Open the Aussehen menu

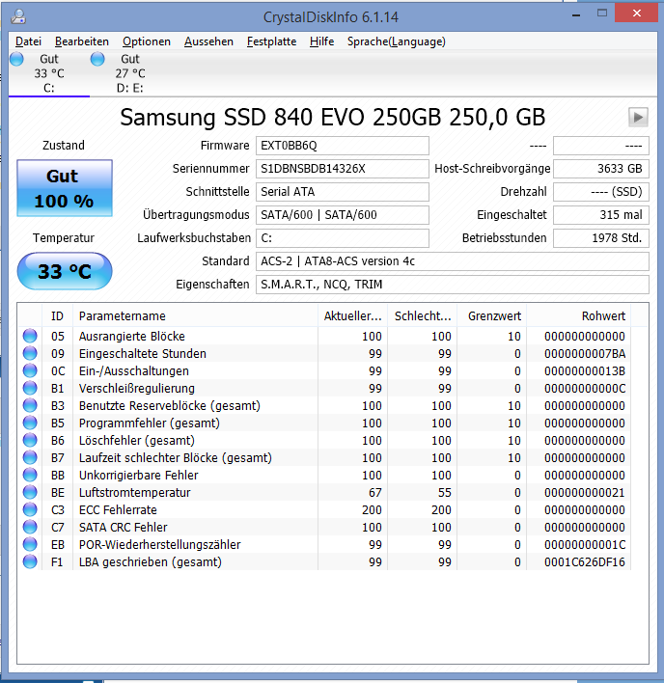[x=208, y=41]
